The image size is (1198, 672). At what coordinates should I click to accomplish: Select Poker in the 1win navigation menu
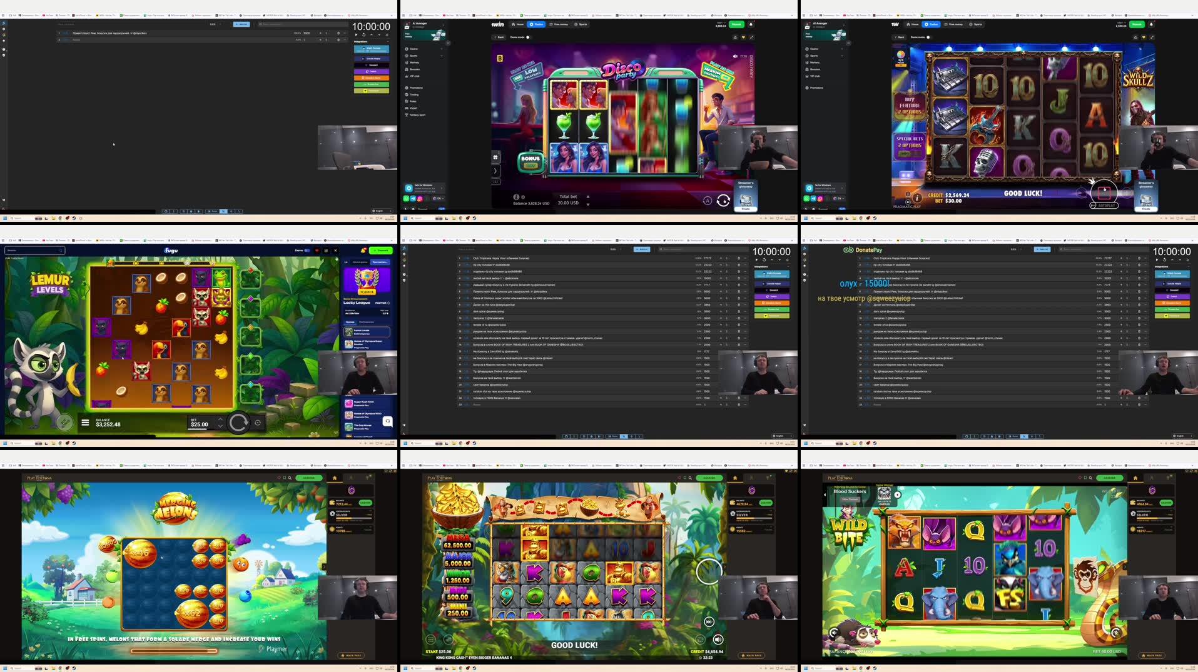tap(413, 101)
